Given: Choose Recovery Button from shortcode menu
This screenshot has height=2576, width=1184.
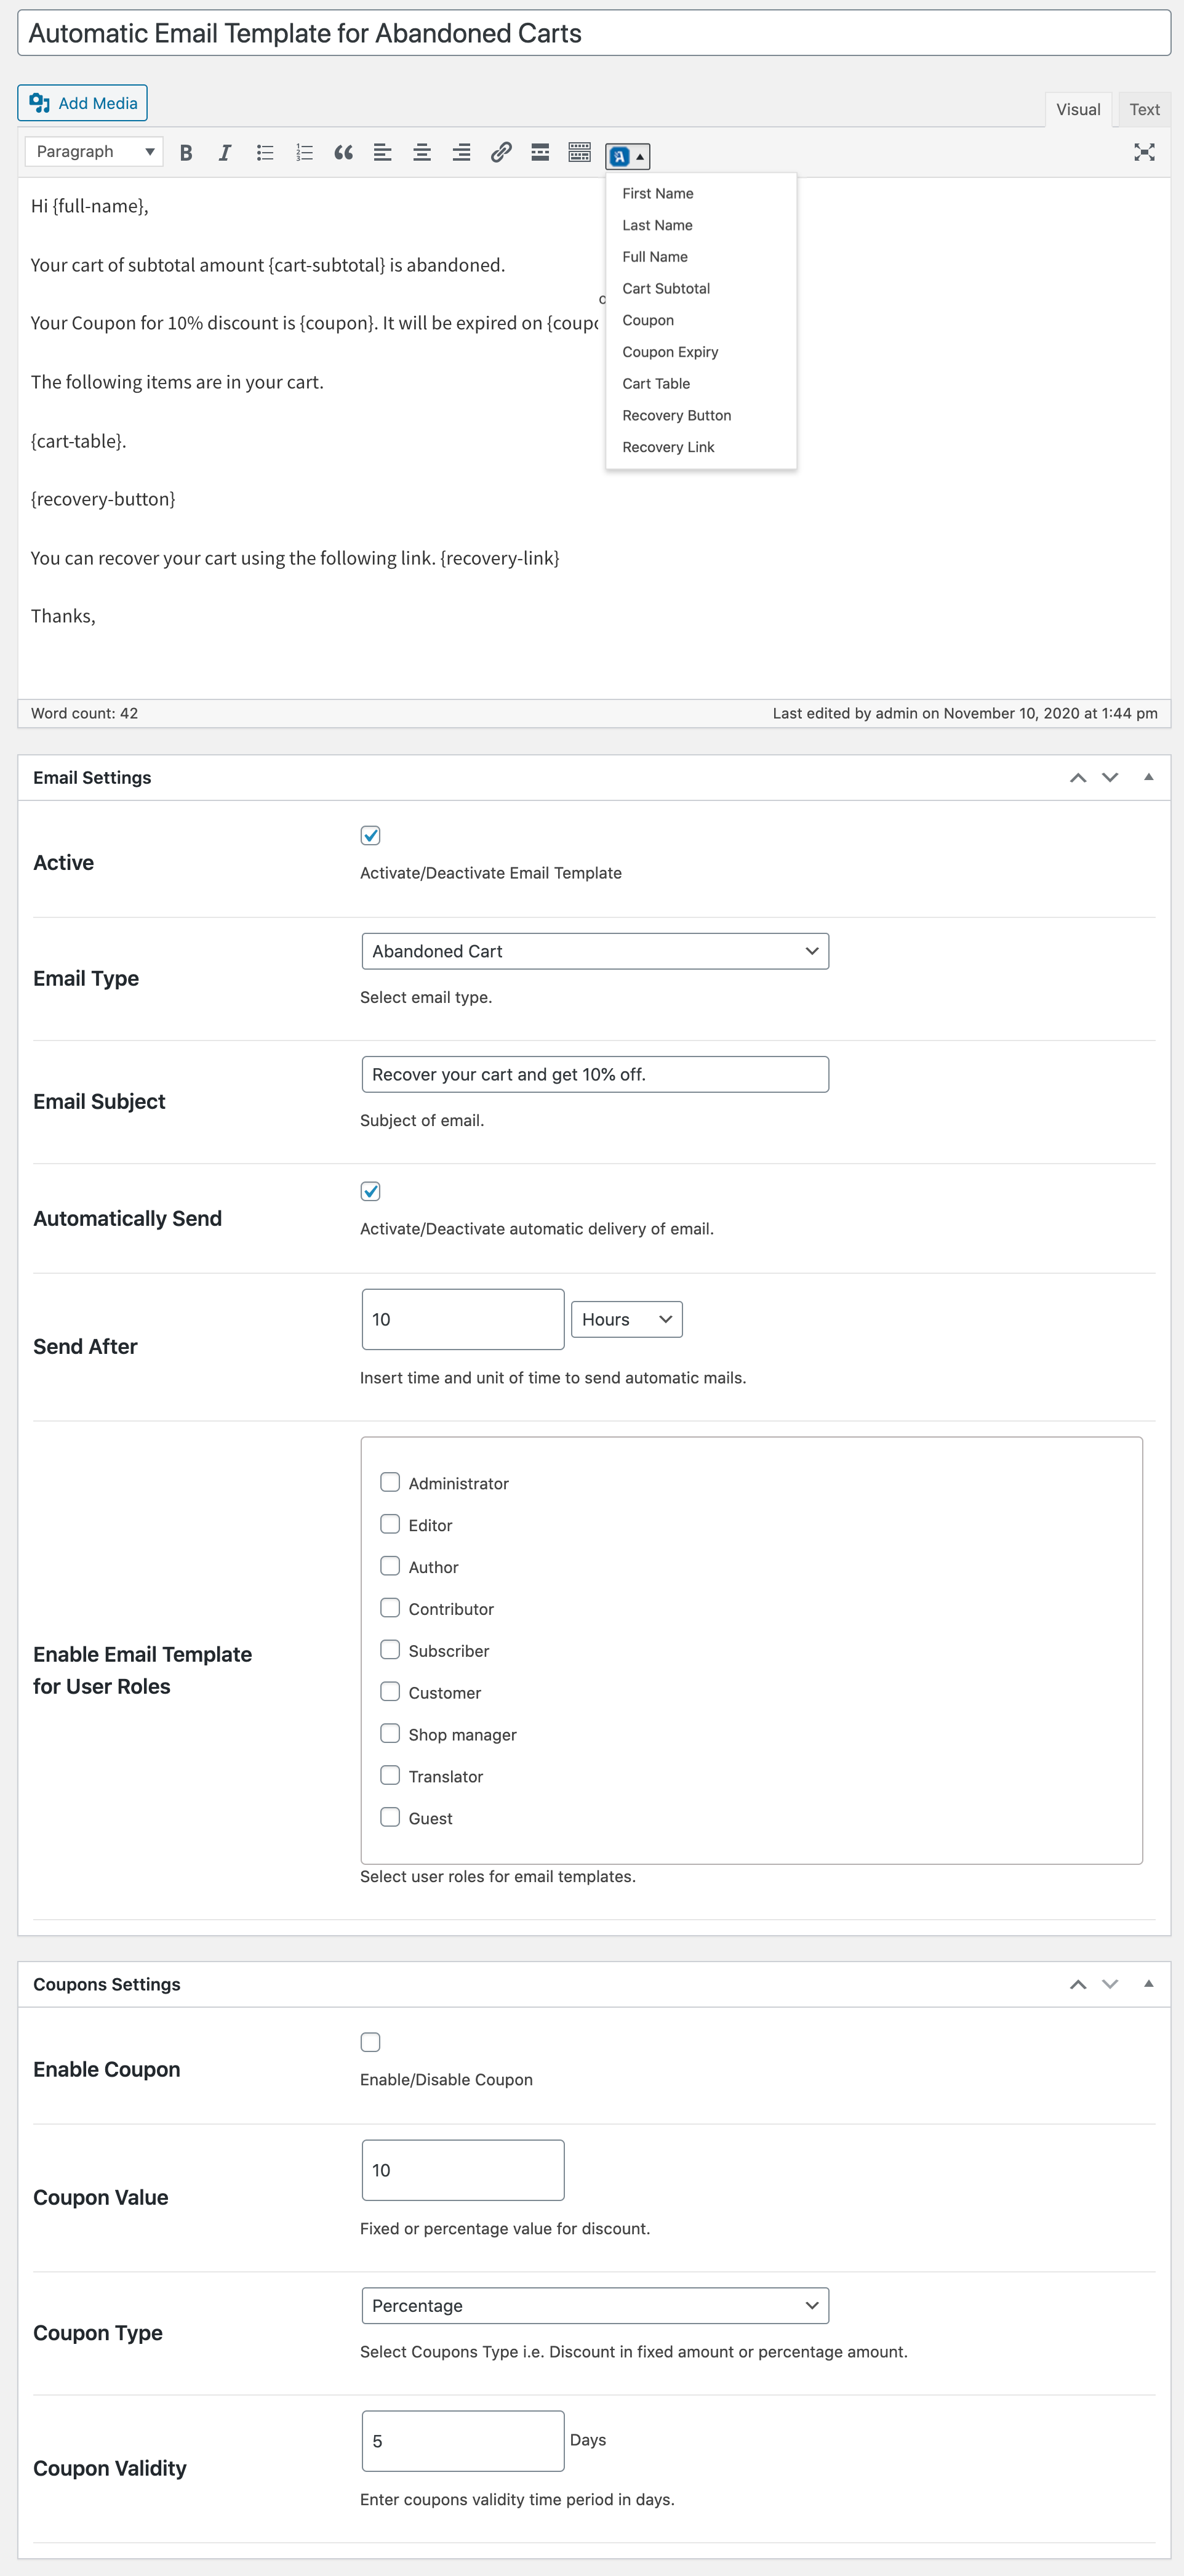Looking at the screenshot, I should [676, 415].
